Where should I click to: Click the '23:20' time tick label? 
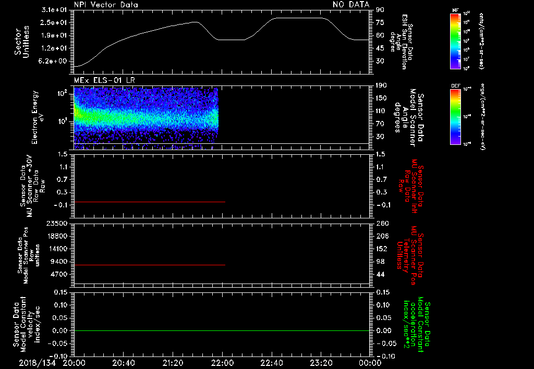point(321,363)
